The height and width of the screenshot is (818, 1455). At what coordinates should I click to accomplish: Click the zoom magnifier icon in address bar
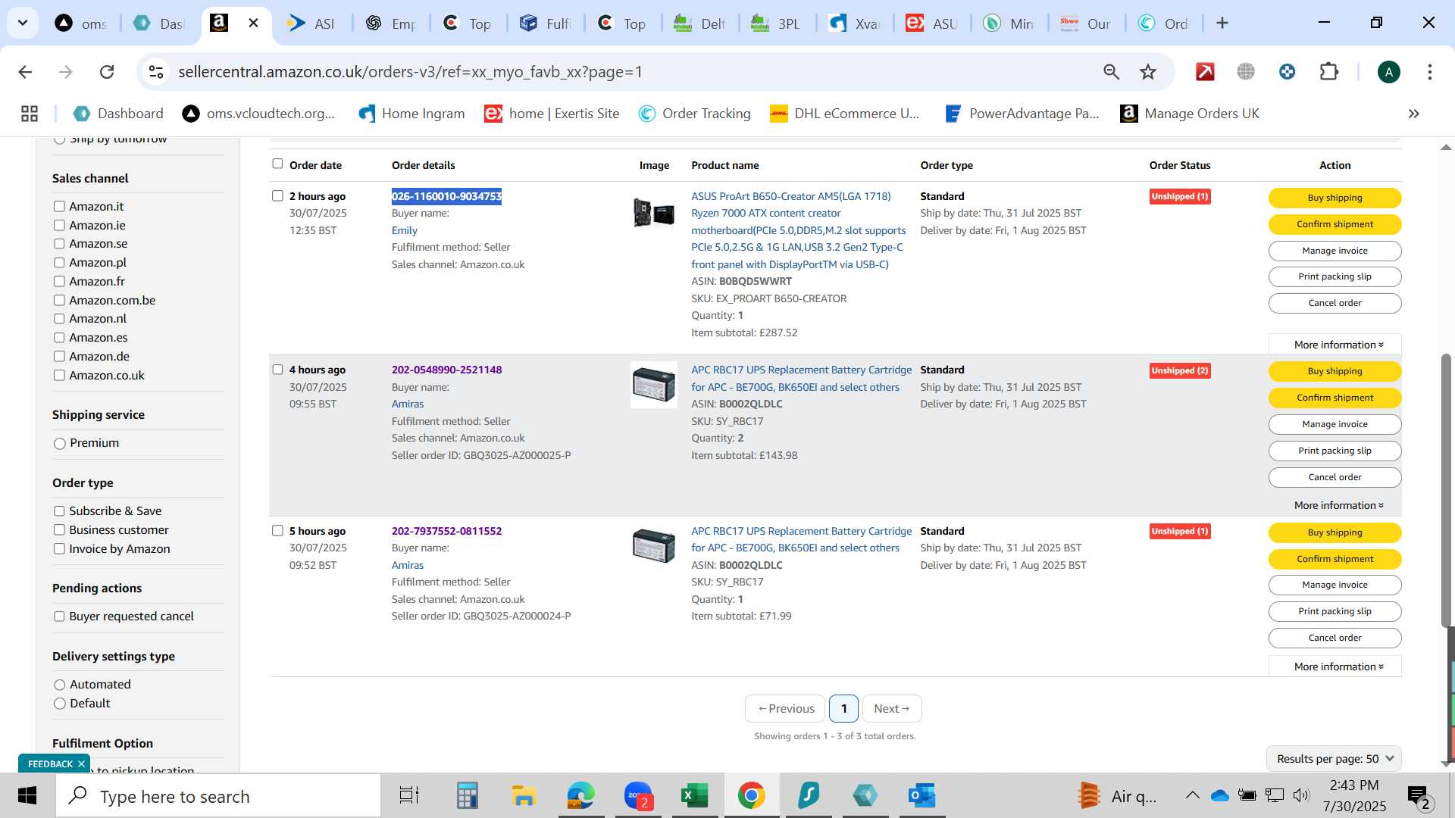[1111, 72]
